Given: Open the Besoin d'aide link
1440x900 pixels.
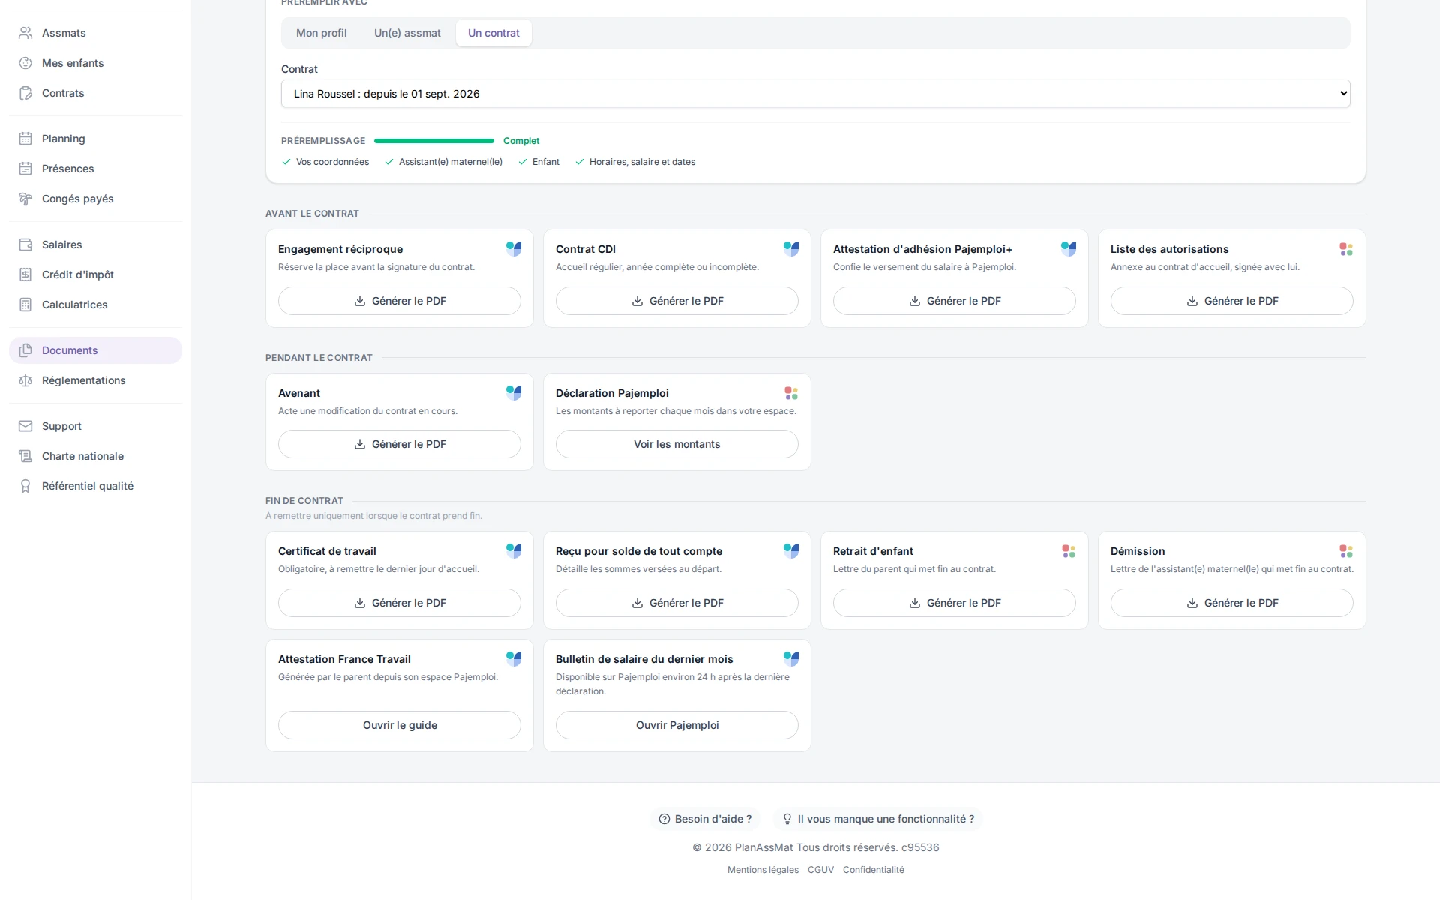Looking at the screenshot, I should 705,819.
